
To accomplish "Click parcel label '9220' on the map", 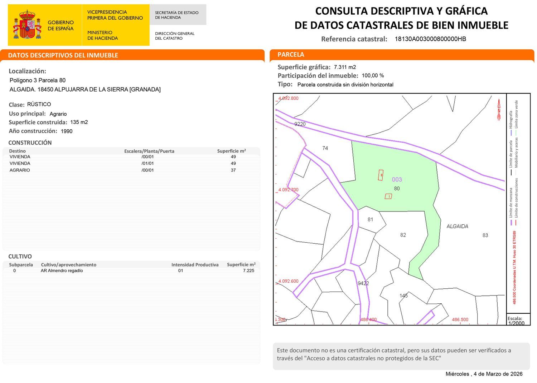I will coord(300,124).
